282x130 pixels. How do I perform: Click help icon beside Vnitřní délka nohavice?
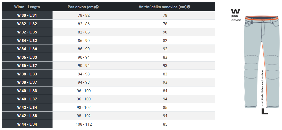click(x=189, y=7)
